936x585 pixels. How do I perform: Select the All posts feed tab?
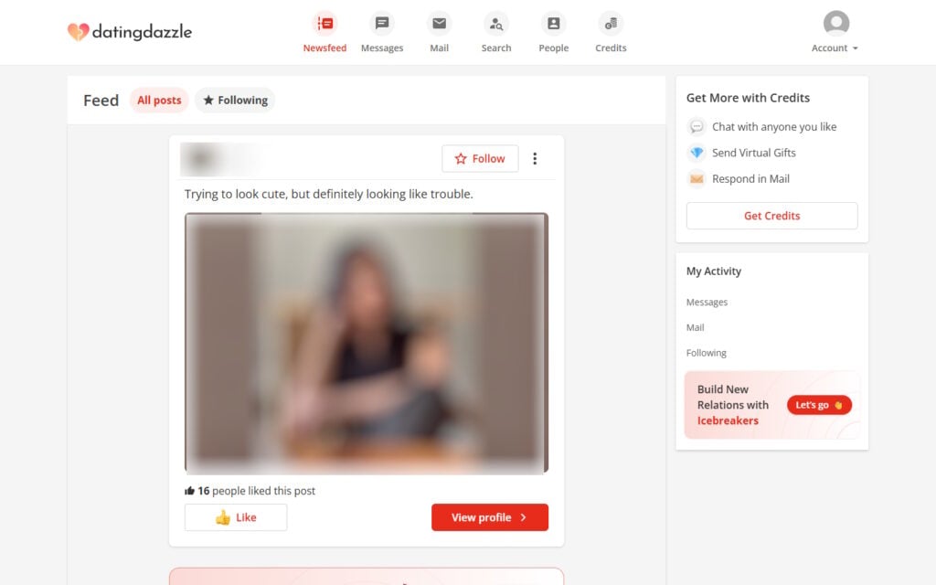(x=159, y=101)
